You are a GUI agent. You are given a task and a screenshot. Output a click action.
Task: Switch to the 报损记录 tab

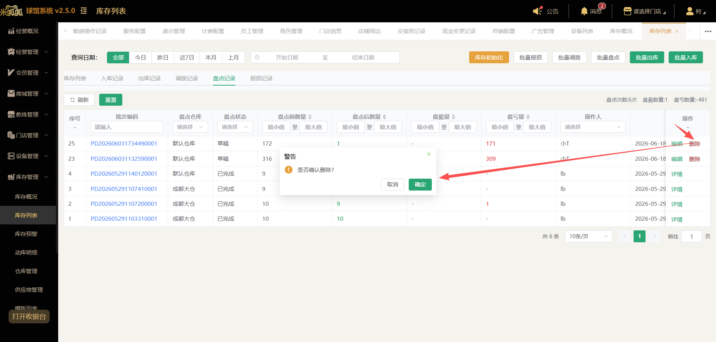coord(261,79)
